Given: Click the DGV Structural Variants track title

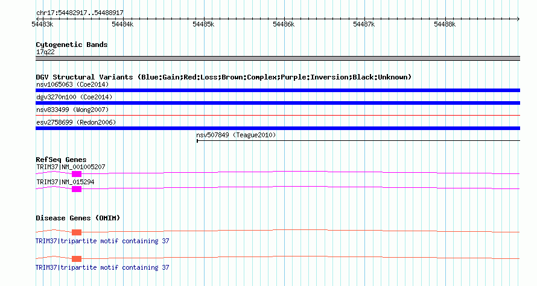Looking at the screenshot, I should point(224,77).
